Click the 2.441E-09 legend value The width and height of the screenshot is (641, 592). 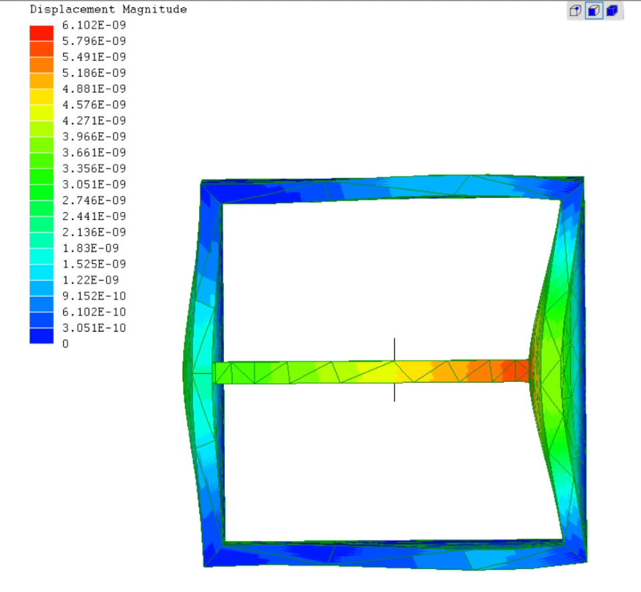[x=94, y=217]
